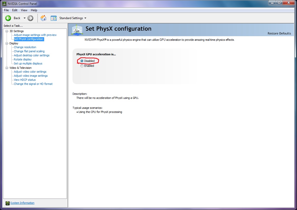Maximize the NVIDIA Control Panel window

click(x=279, y=3)
